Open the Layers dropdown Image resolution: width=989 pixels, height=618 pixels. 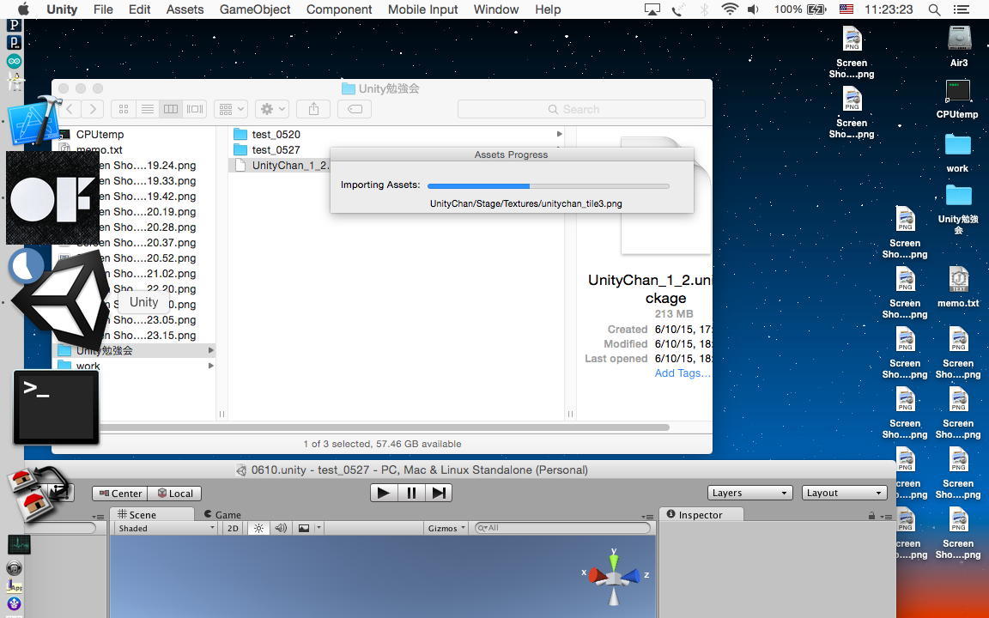click(x=749, y=493)
